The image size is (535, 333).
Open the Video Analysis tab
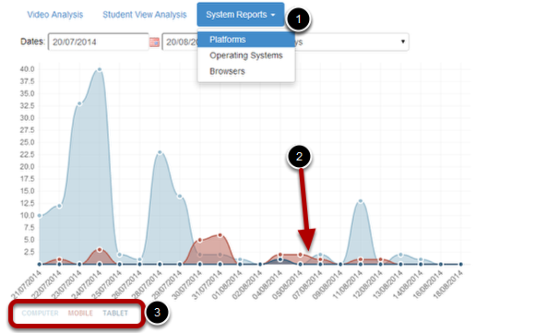[x=55, y=15]
